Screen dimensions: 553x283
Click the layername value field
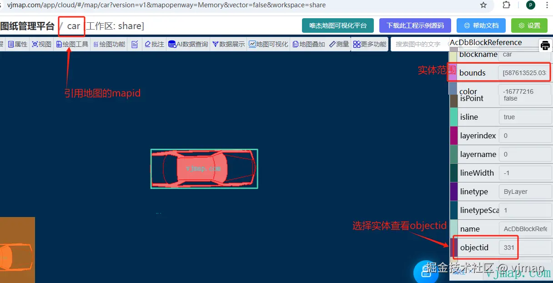525,154
